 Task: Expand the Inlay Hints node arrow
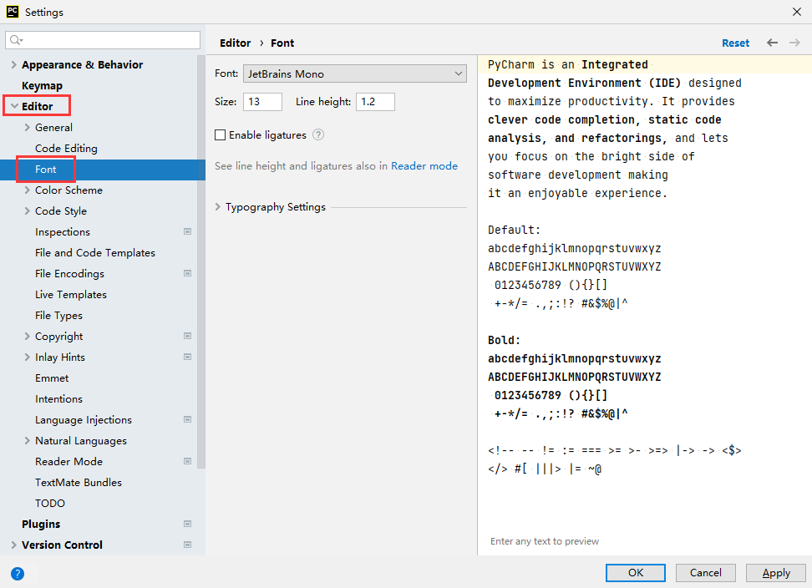[27, 357]
